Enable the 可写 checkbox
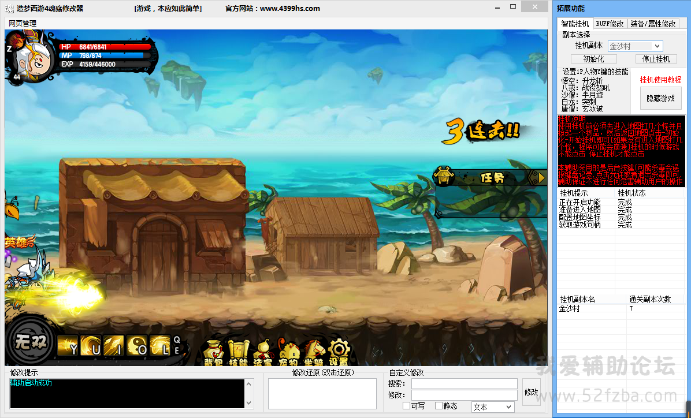Screen dimensions: 691x418 click(406, 405)
